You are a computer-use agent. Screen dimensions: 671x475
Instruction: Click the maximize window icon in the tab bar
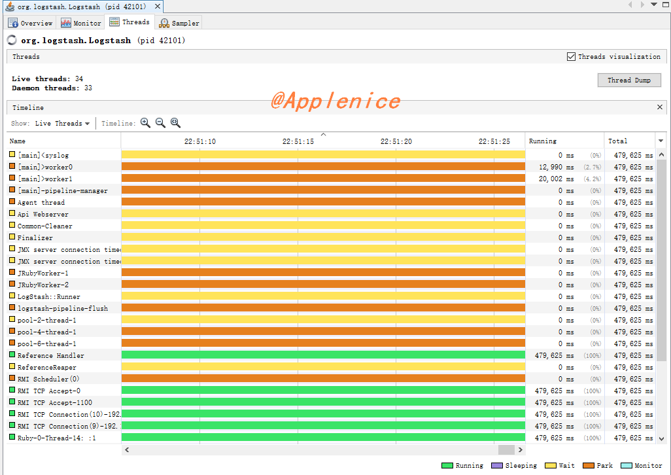tap(665, 5)
